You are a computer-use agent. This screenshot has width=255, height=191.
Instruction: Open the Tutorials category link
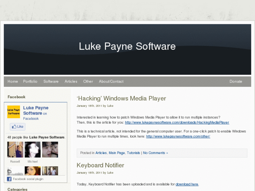click(x=133, y=153)
